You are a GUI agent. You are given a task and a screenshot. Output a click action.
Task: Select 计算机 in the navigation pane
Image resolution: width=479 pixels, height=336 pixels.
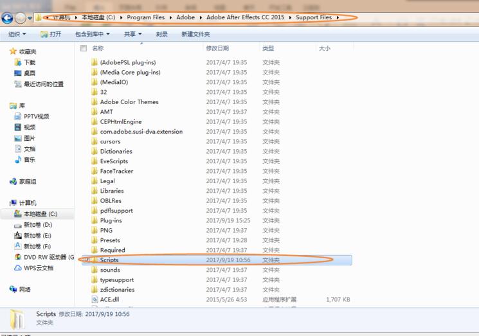(28, 203)
